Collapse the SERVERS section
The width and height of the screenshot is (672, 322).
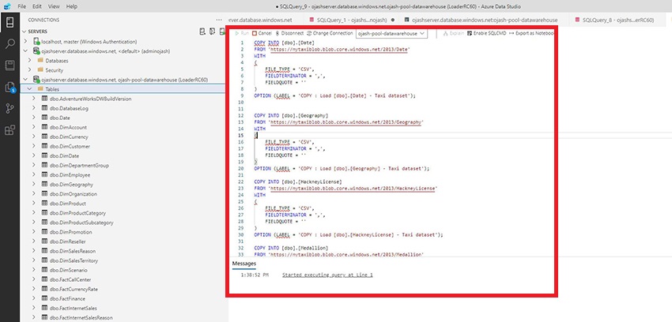tap(24, 32)
